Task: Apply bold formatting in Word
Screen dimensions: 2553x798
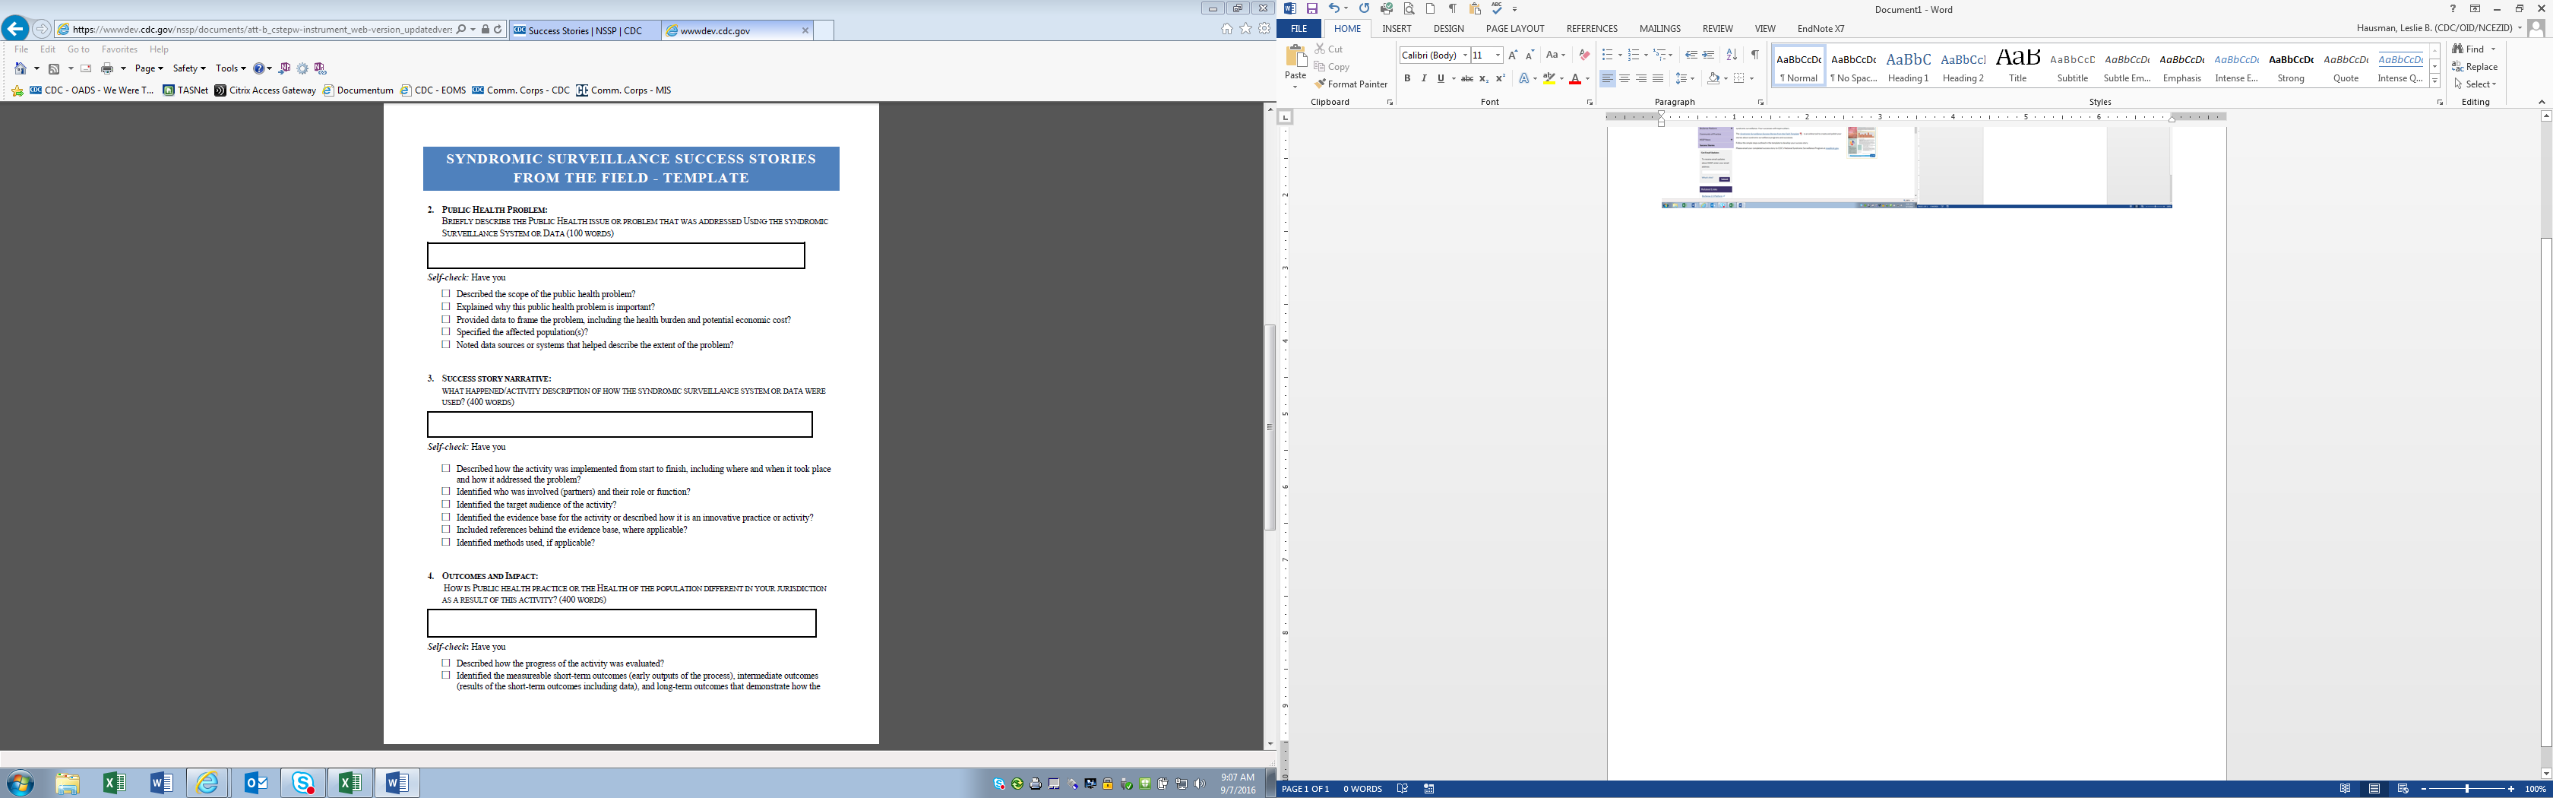Action: click(x=1406, y=78)
